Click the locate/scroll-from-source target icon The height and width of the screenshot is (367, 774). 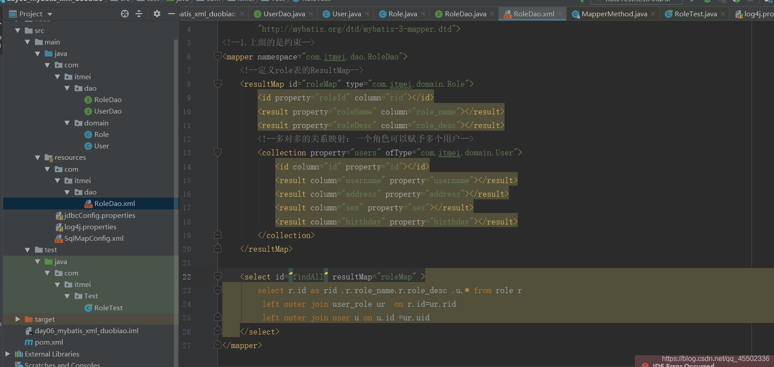coord(125,14)
